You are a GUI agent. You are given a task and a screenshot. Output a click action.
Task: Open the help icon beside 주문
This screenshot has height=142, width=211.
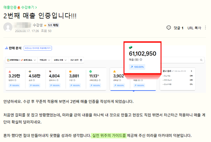point(74,80)
